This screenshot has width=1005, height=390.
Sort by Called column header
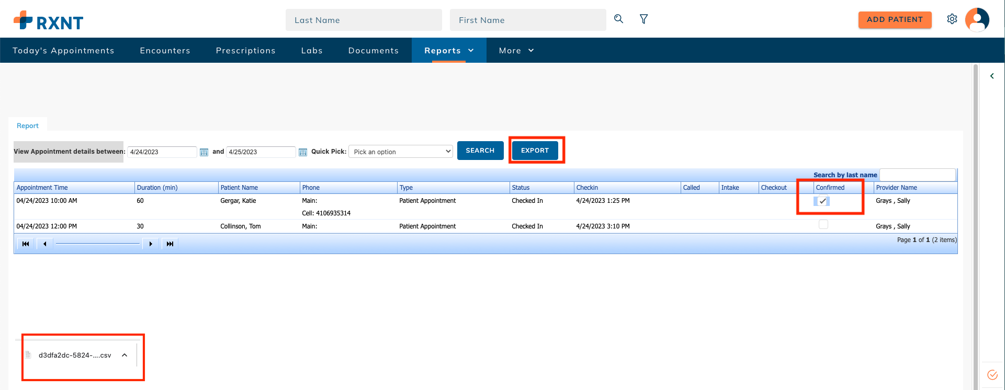click(x=700, y=188)
